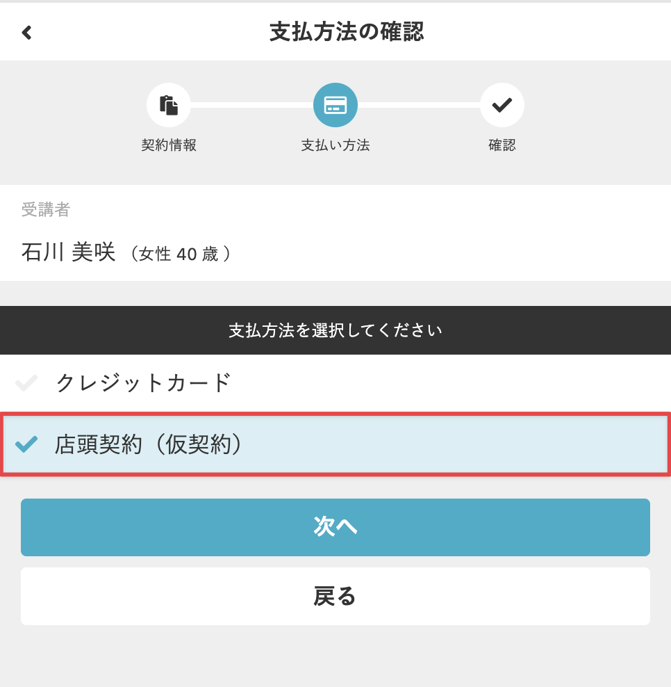Screen dimensions: 671x687
Task: Click progress line between 契約情報 and 支払い方法
Action: [x=251, y=106]
